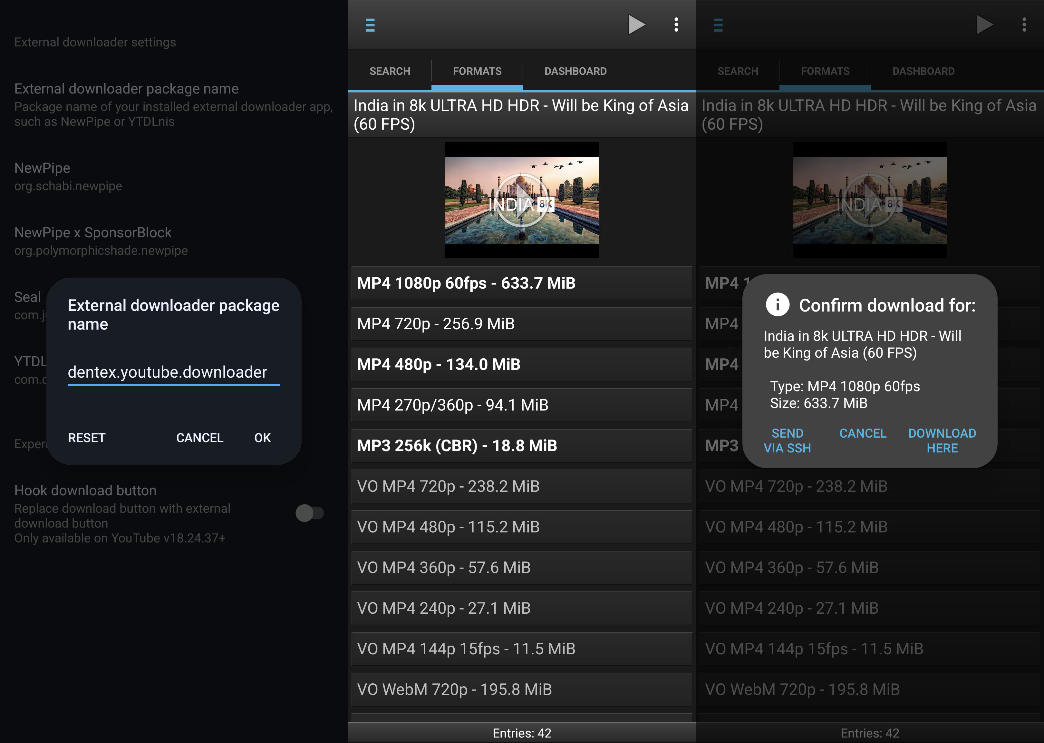Image resolution: width=1044 pixels, height=743 pixels.
Task: Click RESET in package name dialog
Action: pyautogui.click(x=87, y=438)
